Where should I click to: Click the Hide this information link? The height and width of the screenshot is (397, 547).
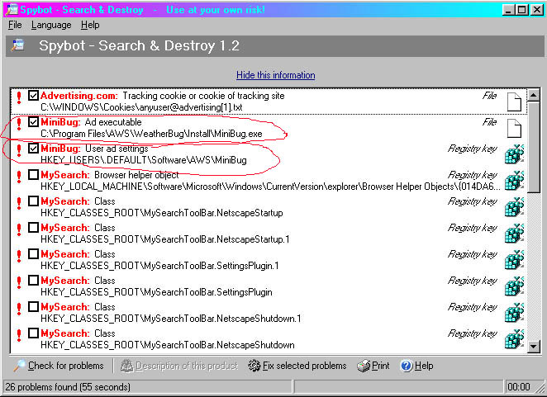coord(275,75)
